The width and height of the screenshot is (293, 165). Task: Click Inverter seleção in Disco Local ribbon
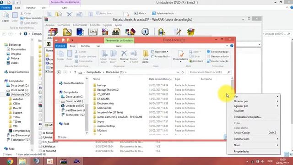click(x=218, y=61)
